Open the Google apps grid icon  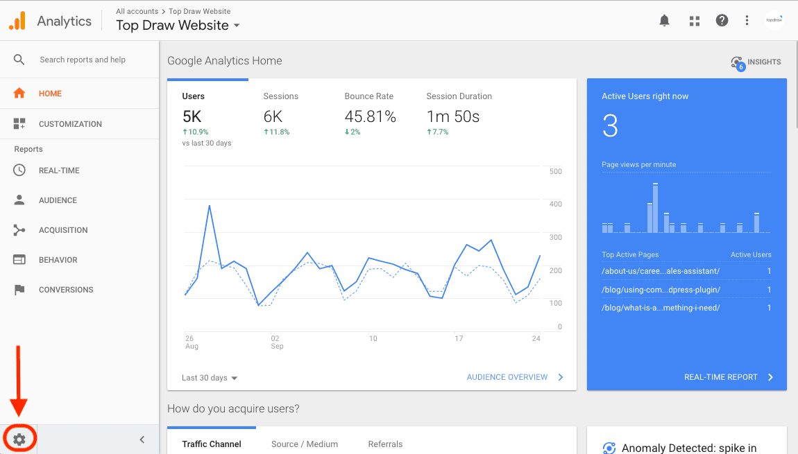pyautogui.click(x=694, y=21)
